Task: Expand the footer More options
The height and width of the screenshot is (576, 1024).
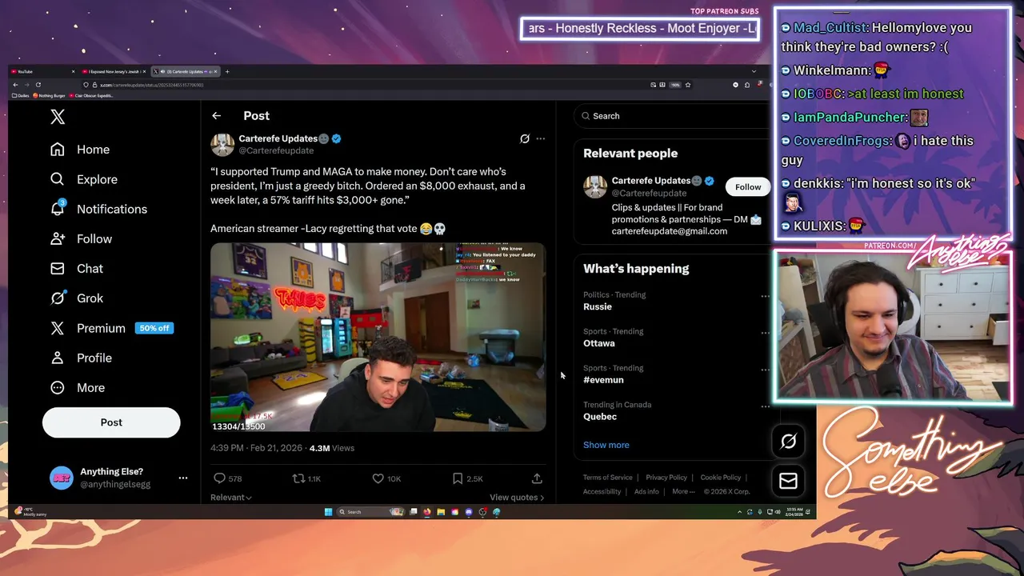Action: click(x=682, y=492)
